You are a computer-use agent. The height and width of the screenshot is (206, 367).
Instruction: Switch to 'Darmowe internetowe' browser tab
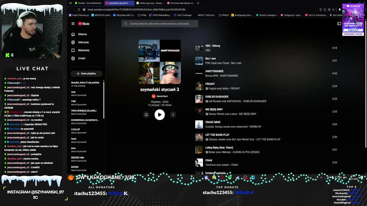click(x=180, y=3)
